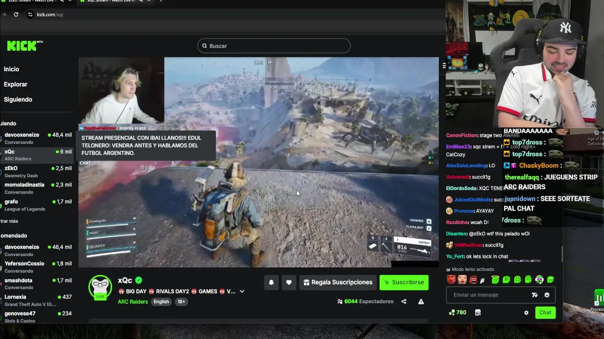
Task: Click the Razdinho username in chat
Action: [457, 222]
